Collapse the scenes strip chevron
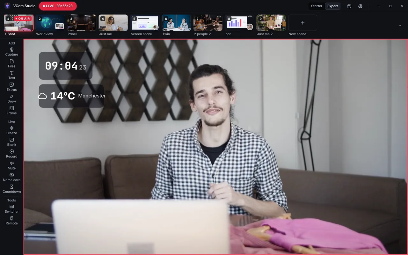408x255 pixels. (400, 25)
